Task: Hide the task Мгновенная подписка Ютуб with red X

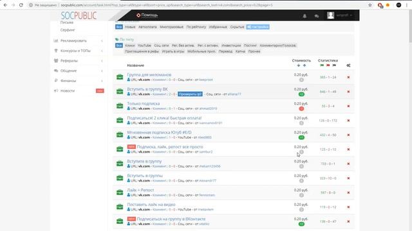Action: tap(348, 135)
